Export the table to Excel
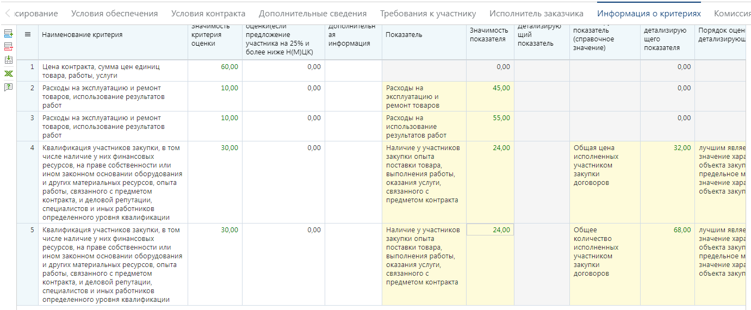The height and width of the screenshot is (310, 751). click(8, 73)
